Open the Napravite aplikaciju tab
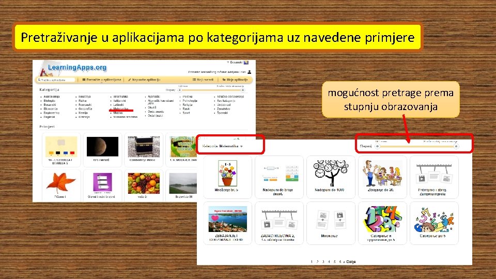 [144, 80]
